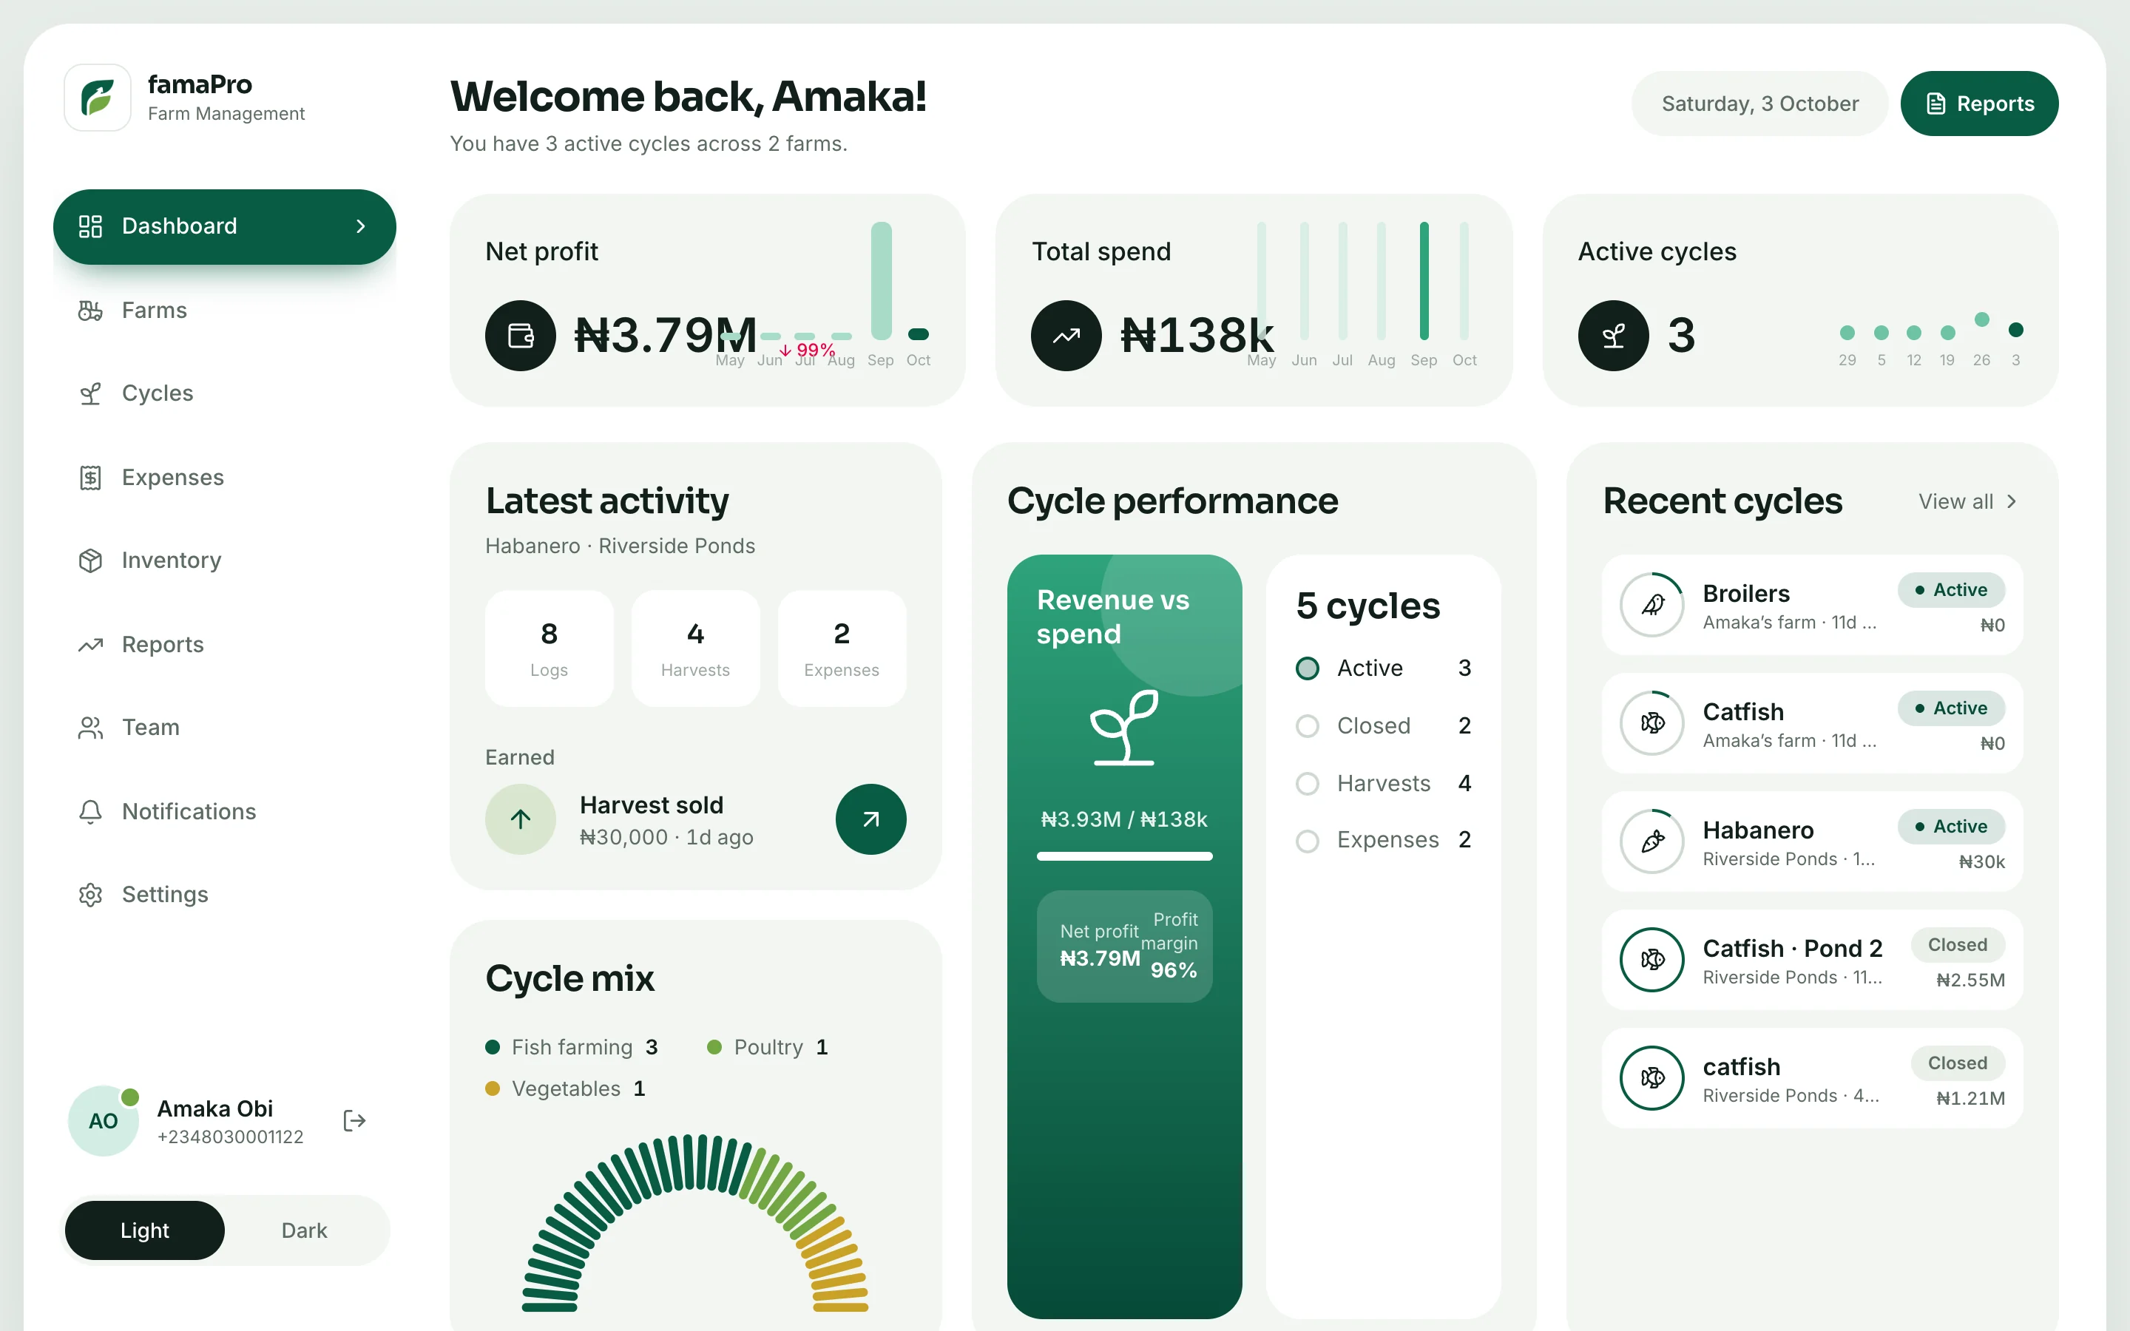Switch theme to Dark

pos(304,1230)
